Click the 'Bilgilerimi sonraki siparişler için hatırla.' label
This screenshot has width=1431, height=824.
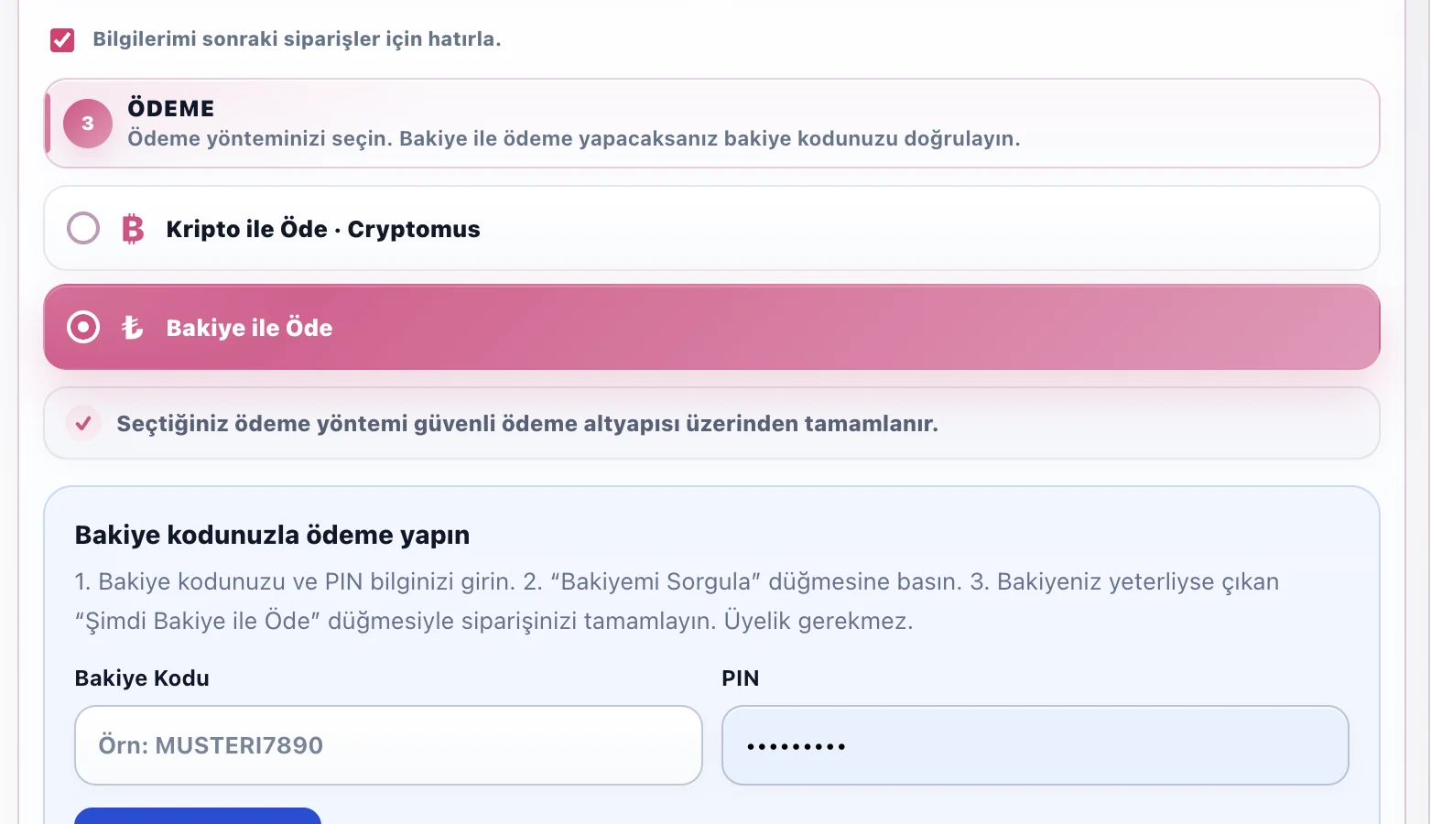(x=297, y=39)
